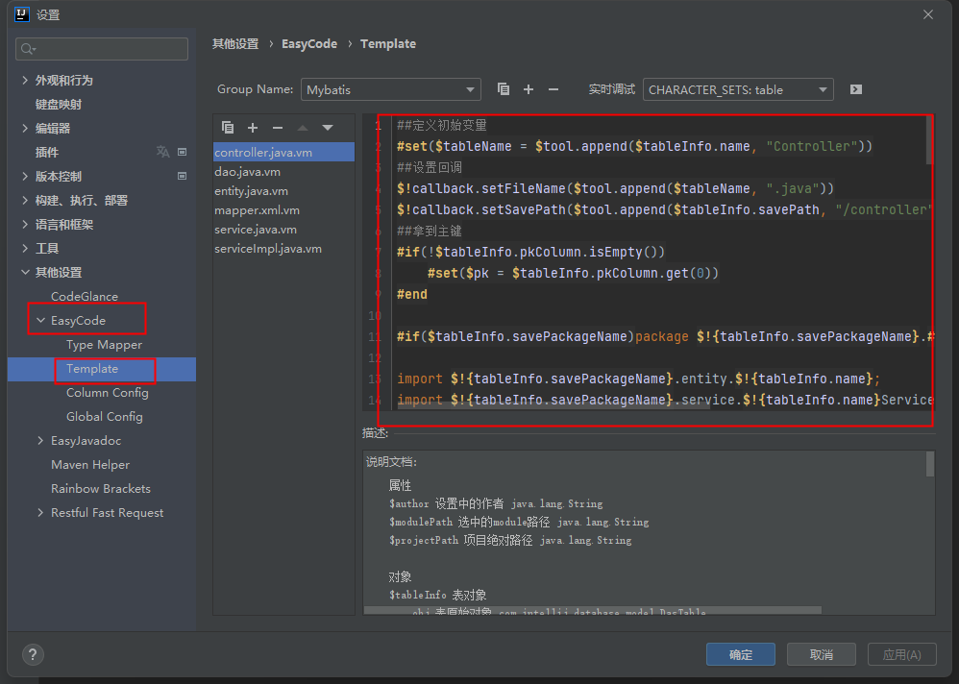Add a new template group with plus icon
Viewport: 959px width, 684px height.
point(528,88)
